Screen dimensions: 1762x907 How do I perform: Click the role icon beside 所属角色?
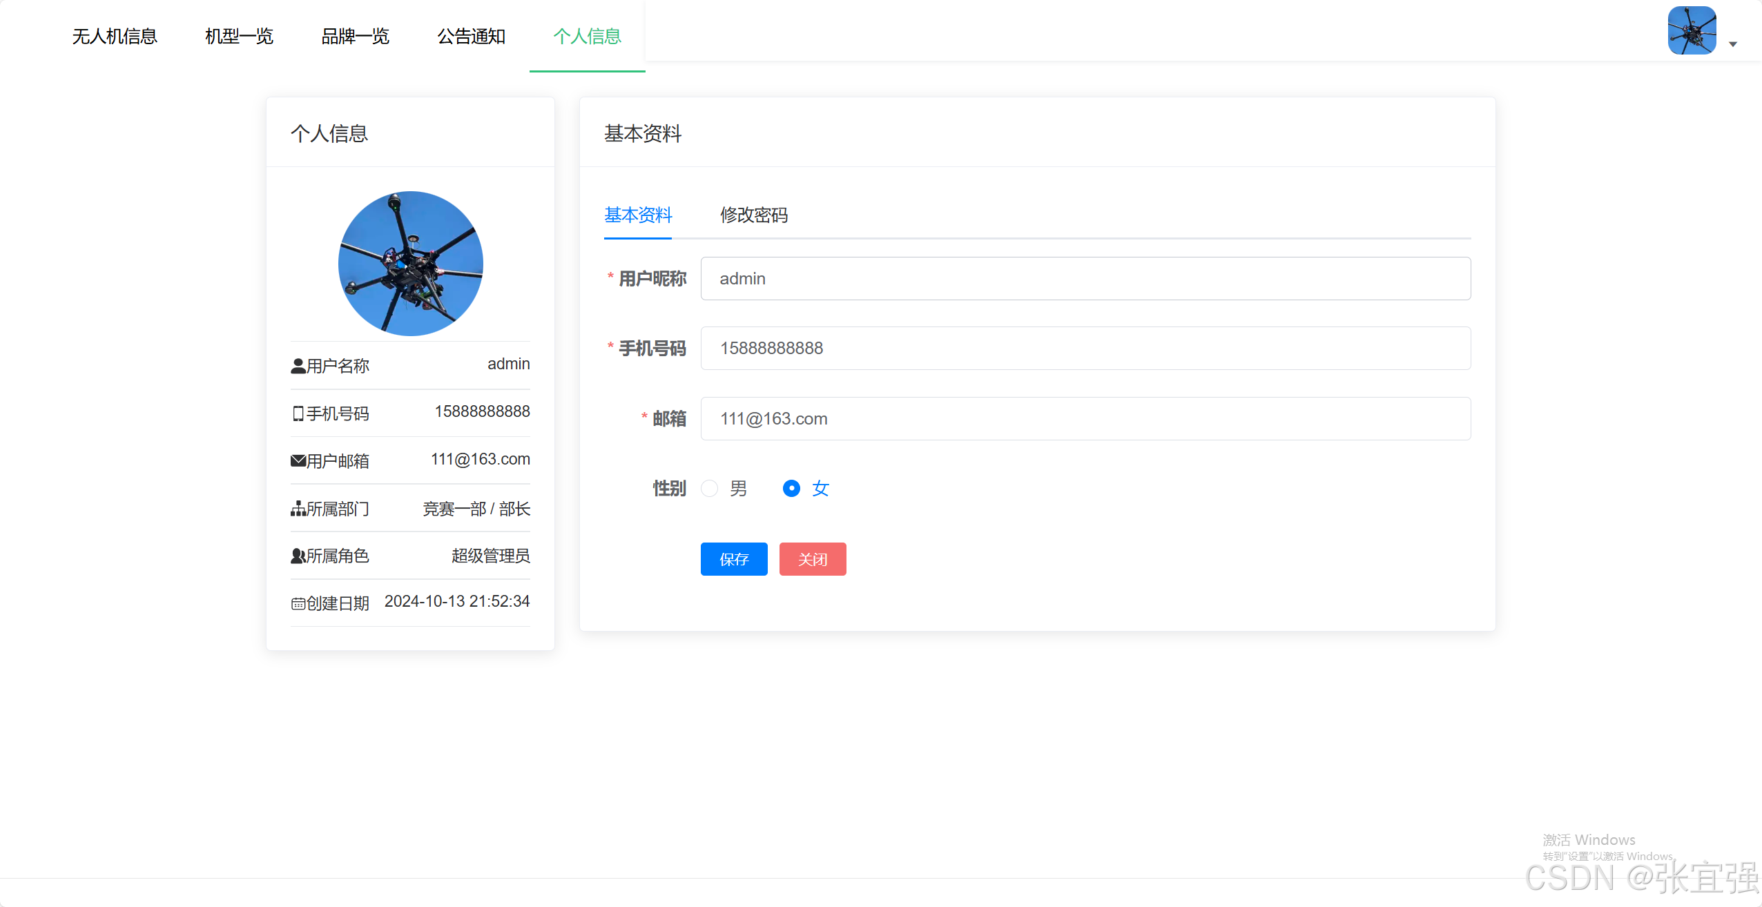297,556
